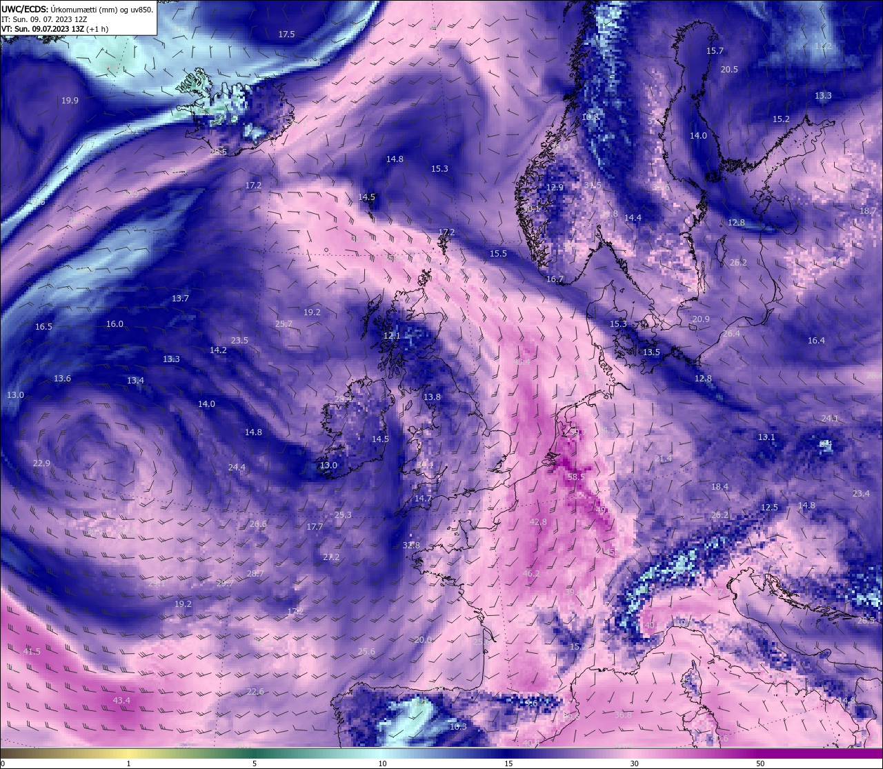Click the 22.6 value near bottom
Image resolution: width=883 pixels, height=769 pixels.
tap(255, 692)
